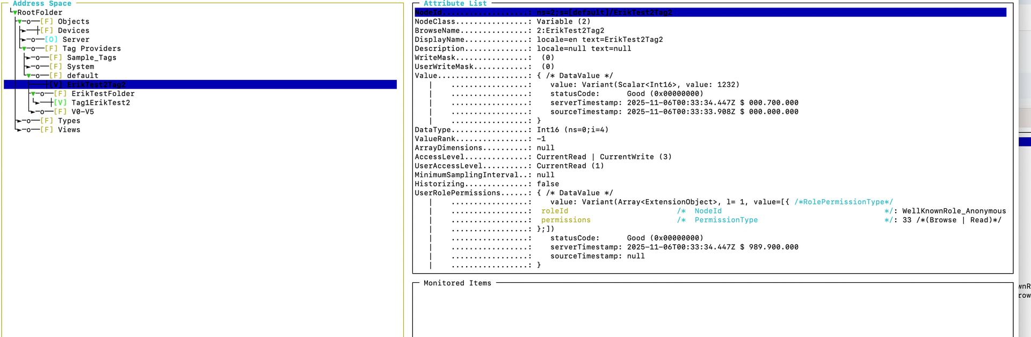Click the highlighted NodeId attribute row
Screen dimensions: 1031x337
click(710, 12)
